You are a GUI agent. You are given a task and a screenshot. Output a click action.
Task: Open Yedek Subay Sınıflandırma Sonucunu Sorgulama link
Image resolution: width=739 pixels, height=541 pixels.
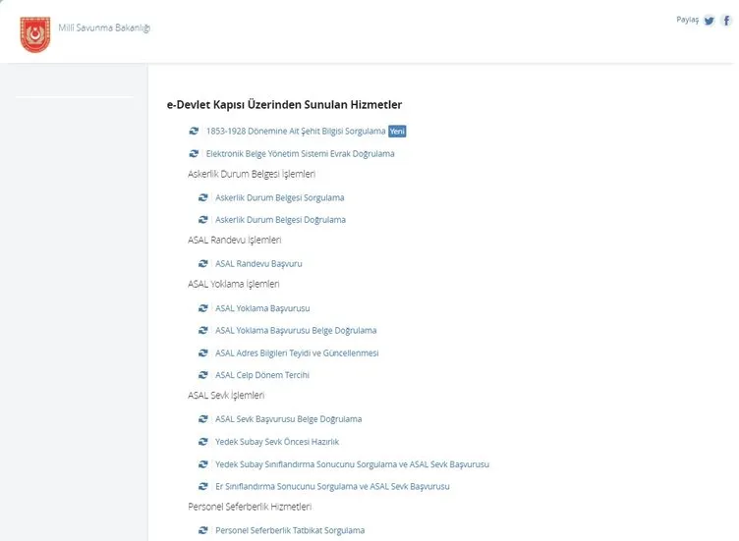pos(352,464)
